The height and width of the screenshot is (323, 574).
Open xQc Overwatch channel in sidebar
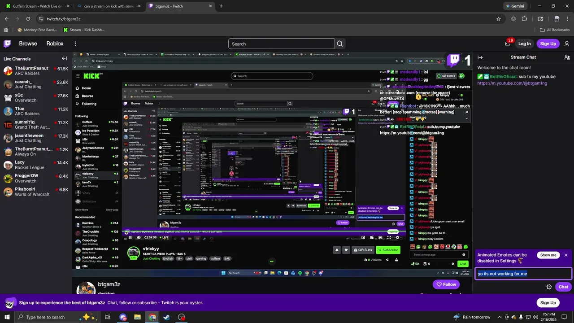pos(36,98)
